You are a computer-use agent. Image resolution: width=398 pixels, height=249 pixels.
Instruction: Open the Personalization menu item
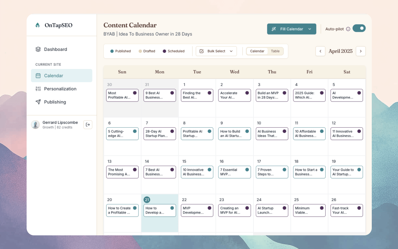coord(60,89)
